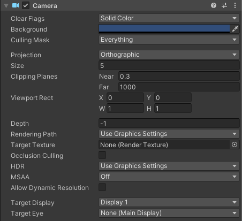This screenshot has height=221, width=242.
Task: Open the Projection Orthographic dropdown
Action: pyautogui.click(x=169, y=55)
